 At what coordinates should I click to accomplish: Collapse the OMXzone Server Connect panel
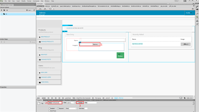tap(35, 5)
